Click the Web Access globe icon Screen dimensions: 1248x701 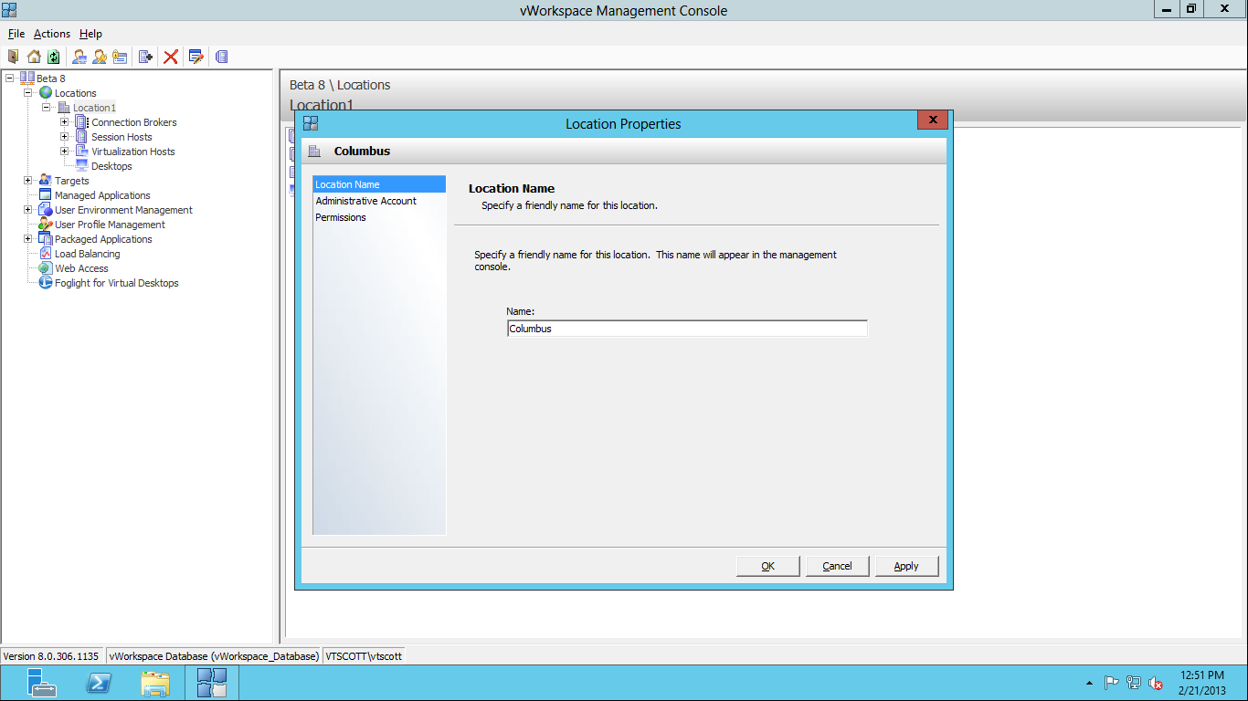pos(46,268)
